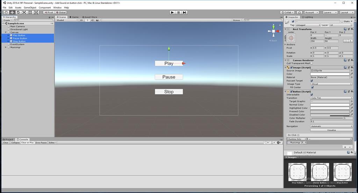Switch to the Asset Store tab

point(90,17)
